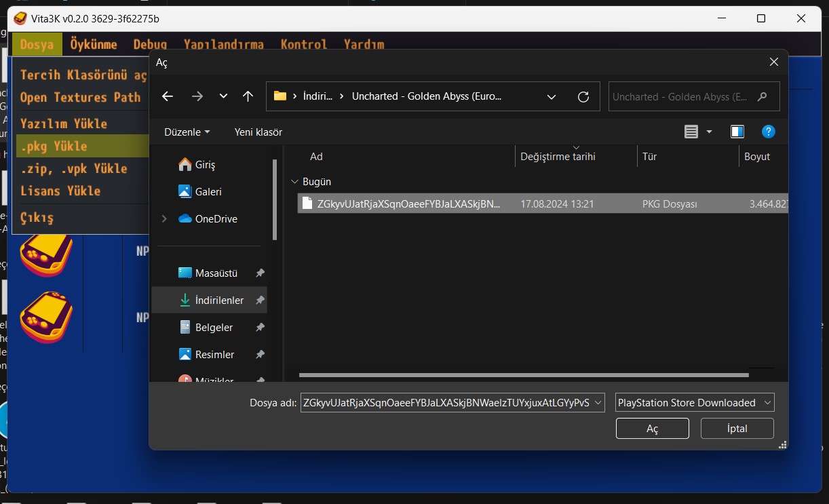The width and height of the screenshot is (829, 504).
Task: Expand the OneDrive tree node
Action: click(x=163, y=218)
